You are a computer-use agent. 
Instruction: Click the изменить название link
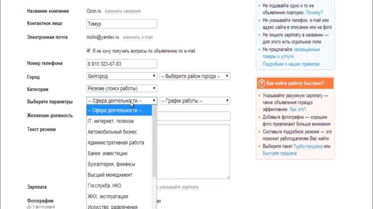pos(123,11)
